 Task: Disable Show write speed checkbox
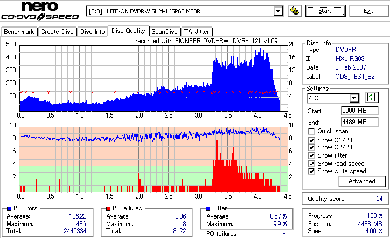[x=311, y=171]
